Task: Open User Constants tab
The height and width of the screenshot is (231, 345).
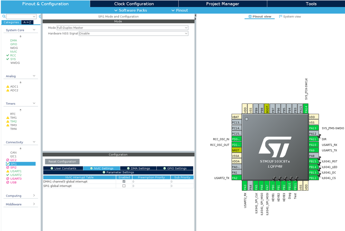Action: pyautogui.click(x=63, y=168)
